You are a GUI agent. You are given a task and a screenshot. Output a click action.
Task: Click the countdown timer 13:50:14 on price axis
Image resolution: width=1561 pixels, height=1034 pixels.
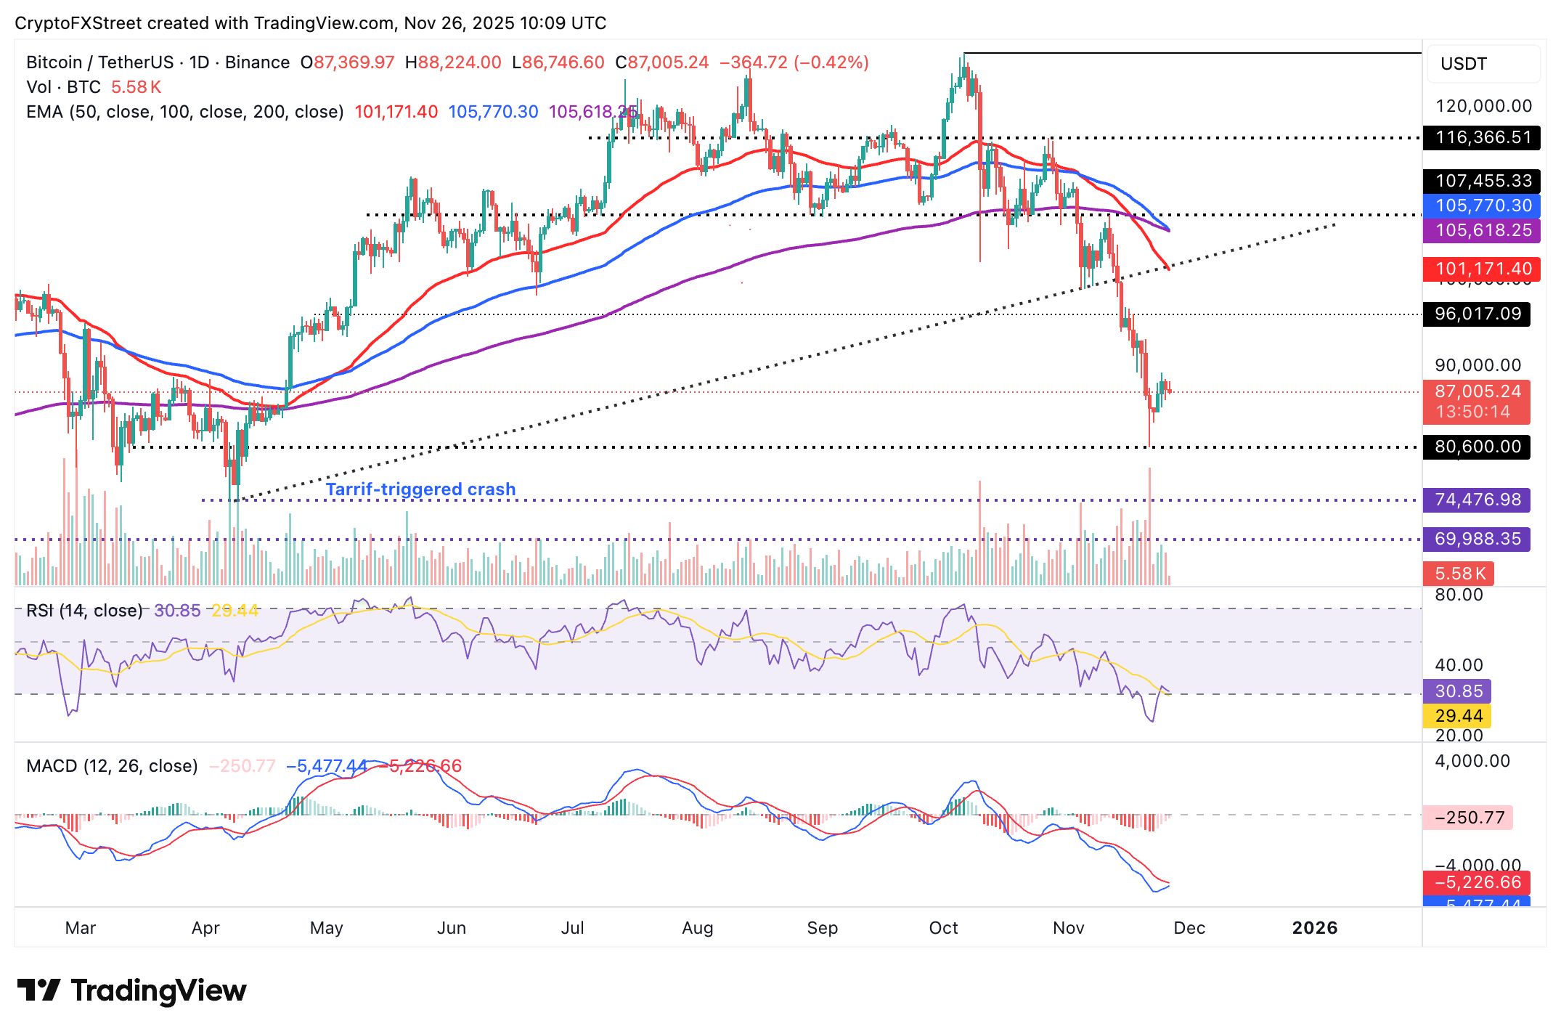[x=1475, y=409]
